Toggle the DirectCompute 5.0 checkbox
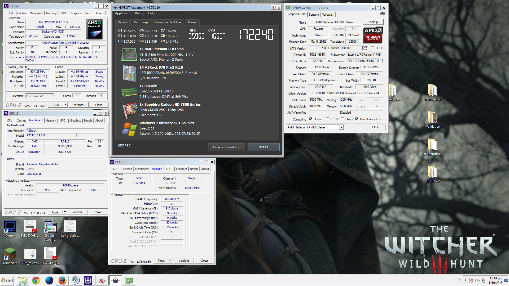The width and height of the screenshot is (509, 286). [x=357, y=119]
